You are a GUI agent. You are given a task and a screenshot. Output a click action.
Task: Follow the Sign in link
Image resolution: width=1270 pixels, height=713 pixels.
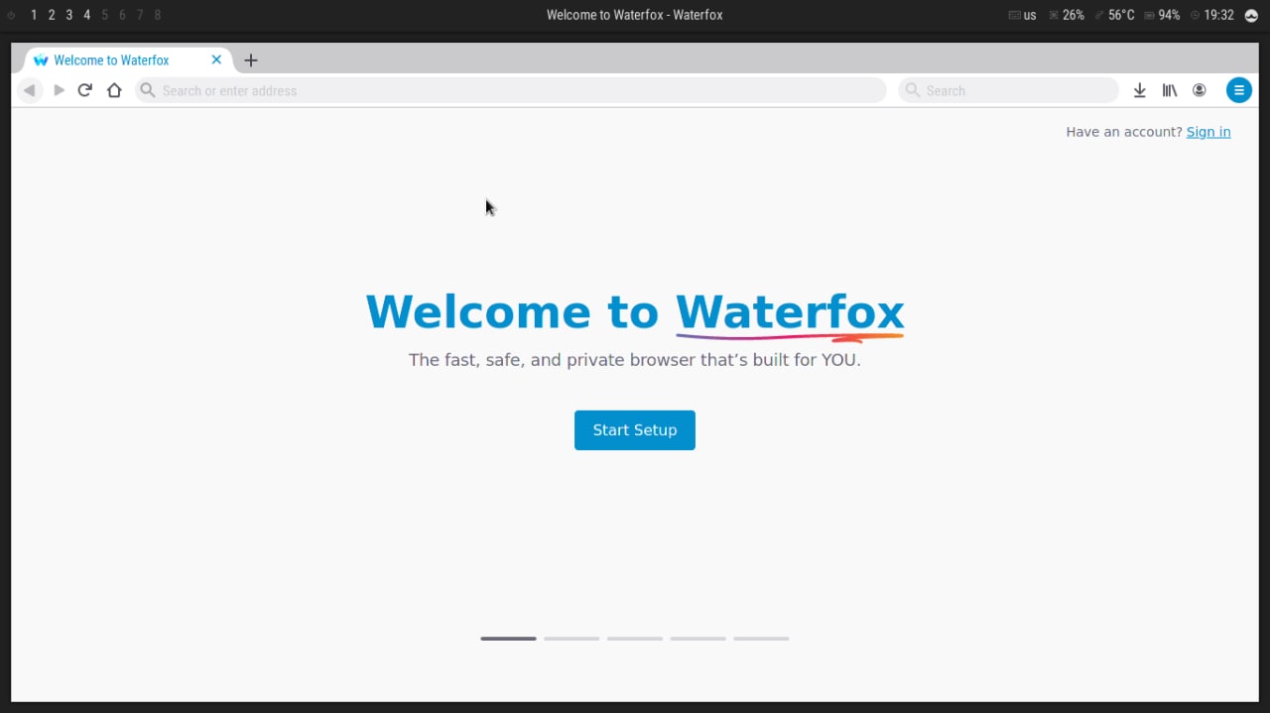pos(1208,132)
